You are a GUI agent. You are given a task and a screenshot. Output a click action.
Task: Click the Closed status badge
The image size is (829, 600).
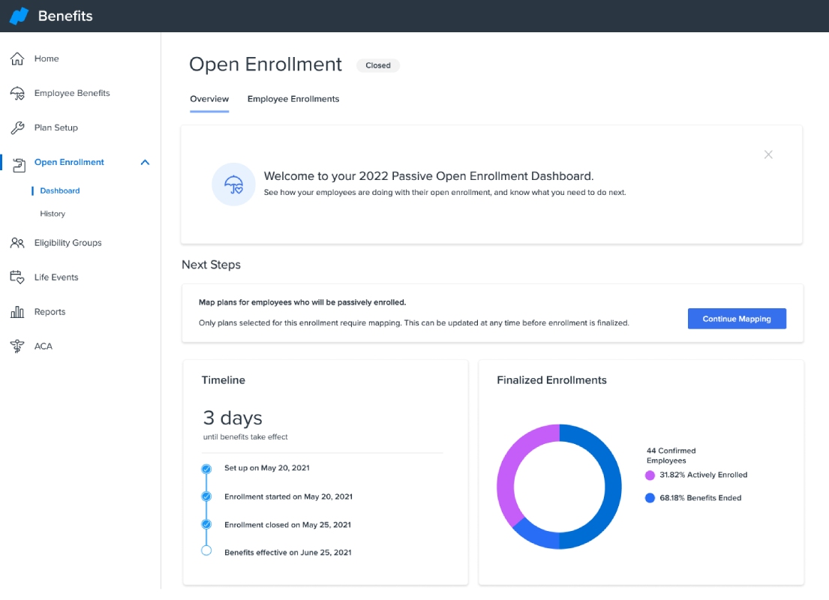coord(378,65)
